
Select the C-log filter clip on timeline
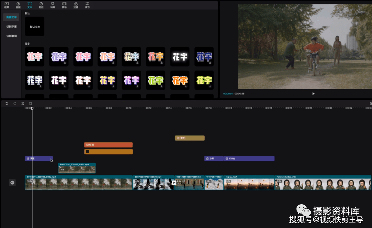pyautogui.click(x=249, y=159)
